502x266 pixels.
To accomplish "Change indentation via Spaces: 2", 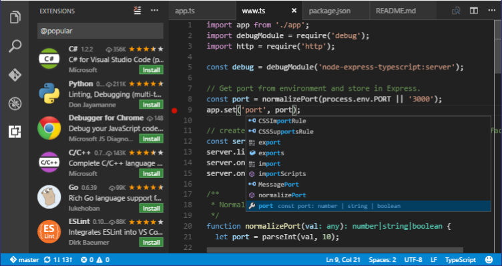I will coord(383,259).
